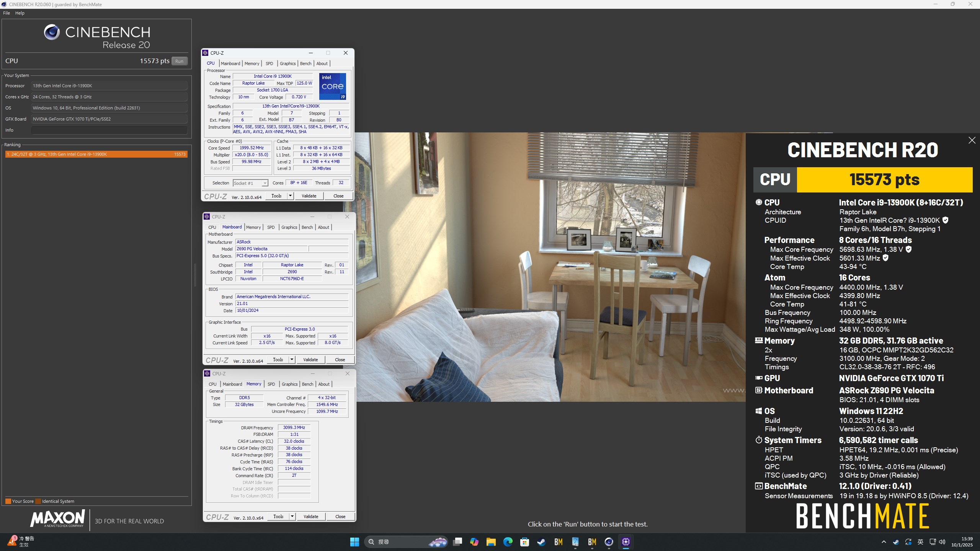Click the DRAM Frequency value 3099.3 MHz
This screenshot has width=980, height=551.
pyautogui.click(x=294, y=427)
